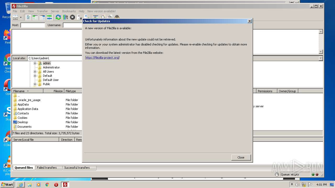Toggle remote directory tree display
The width and height of the screenshot is (335, 188).
click(x=42, y=17)
